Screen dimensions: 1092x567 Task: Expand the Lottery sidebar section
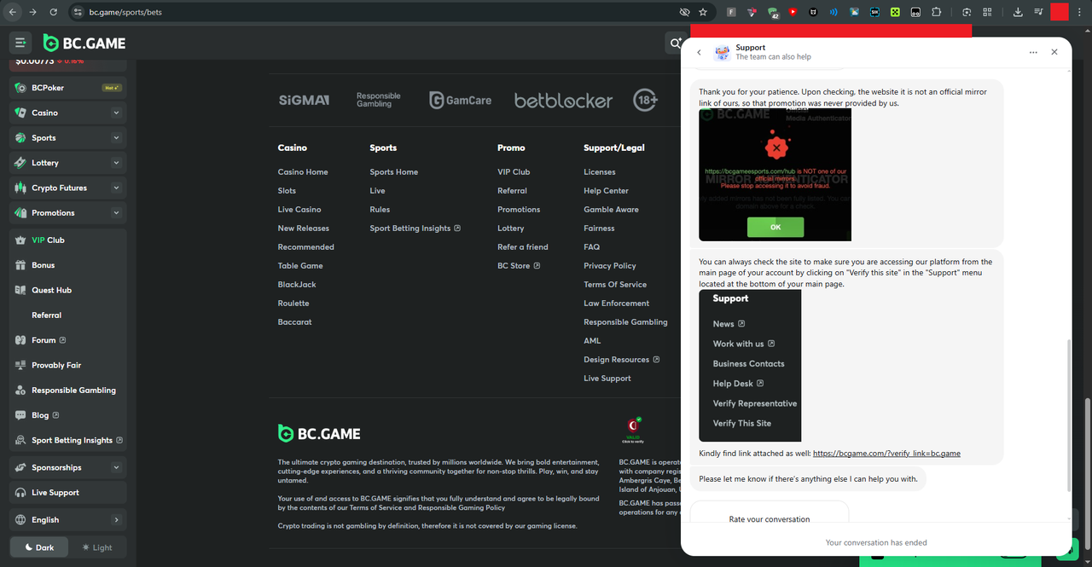(x=116, y=163)
